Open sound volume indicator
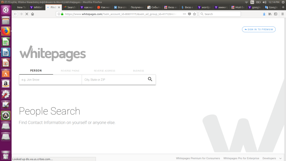 pyautogui.click(x=265, y=2)
